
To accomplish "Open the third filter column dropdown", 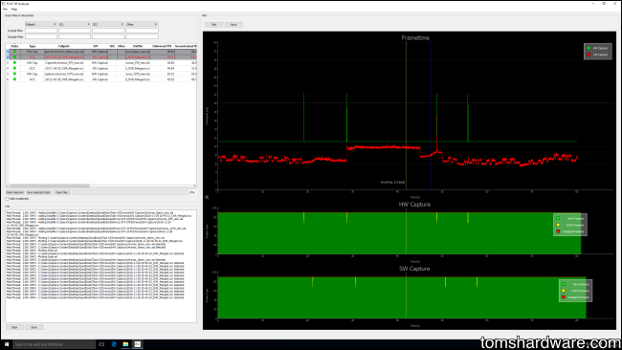I will pos(108,24).
